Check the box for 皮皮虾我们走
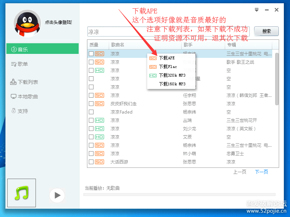Viewport: 290px width, 217px height. point(91,104)
